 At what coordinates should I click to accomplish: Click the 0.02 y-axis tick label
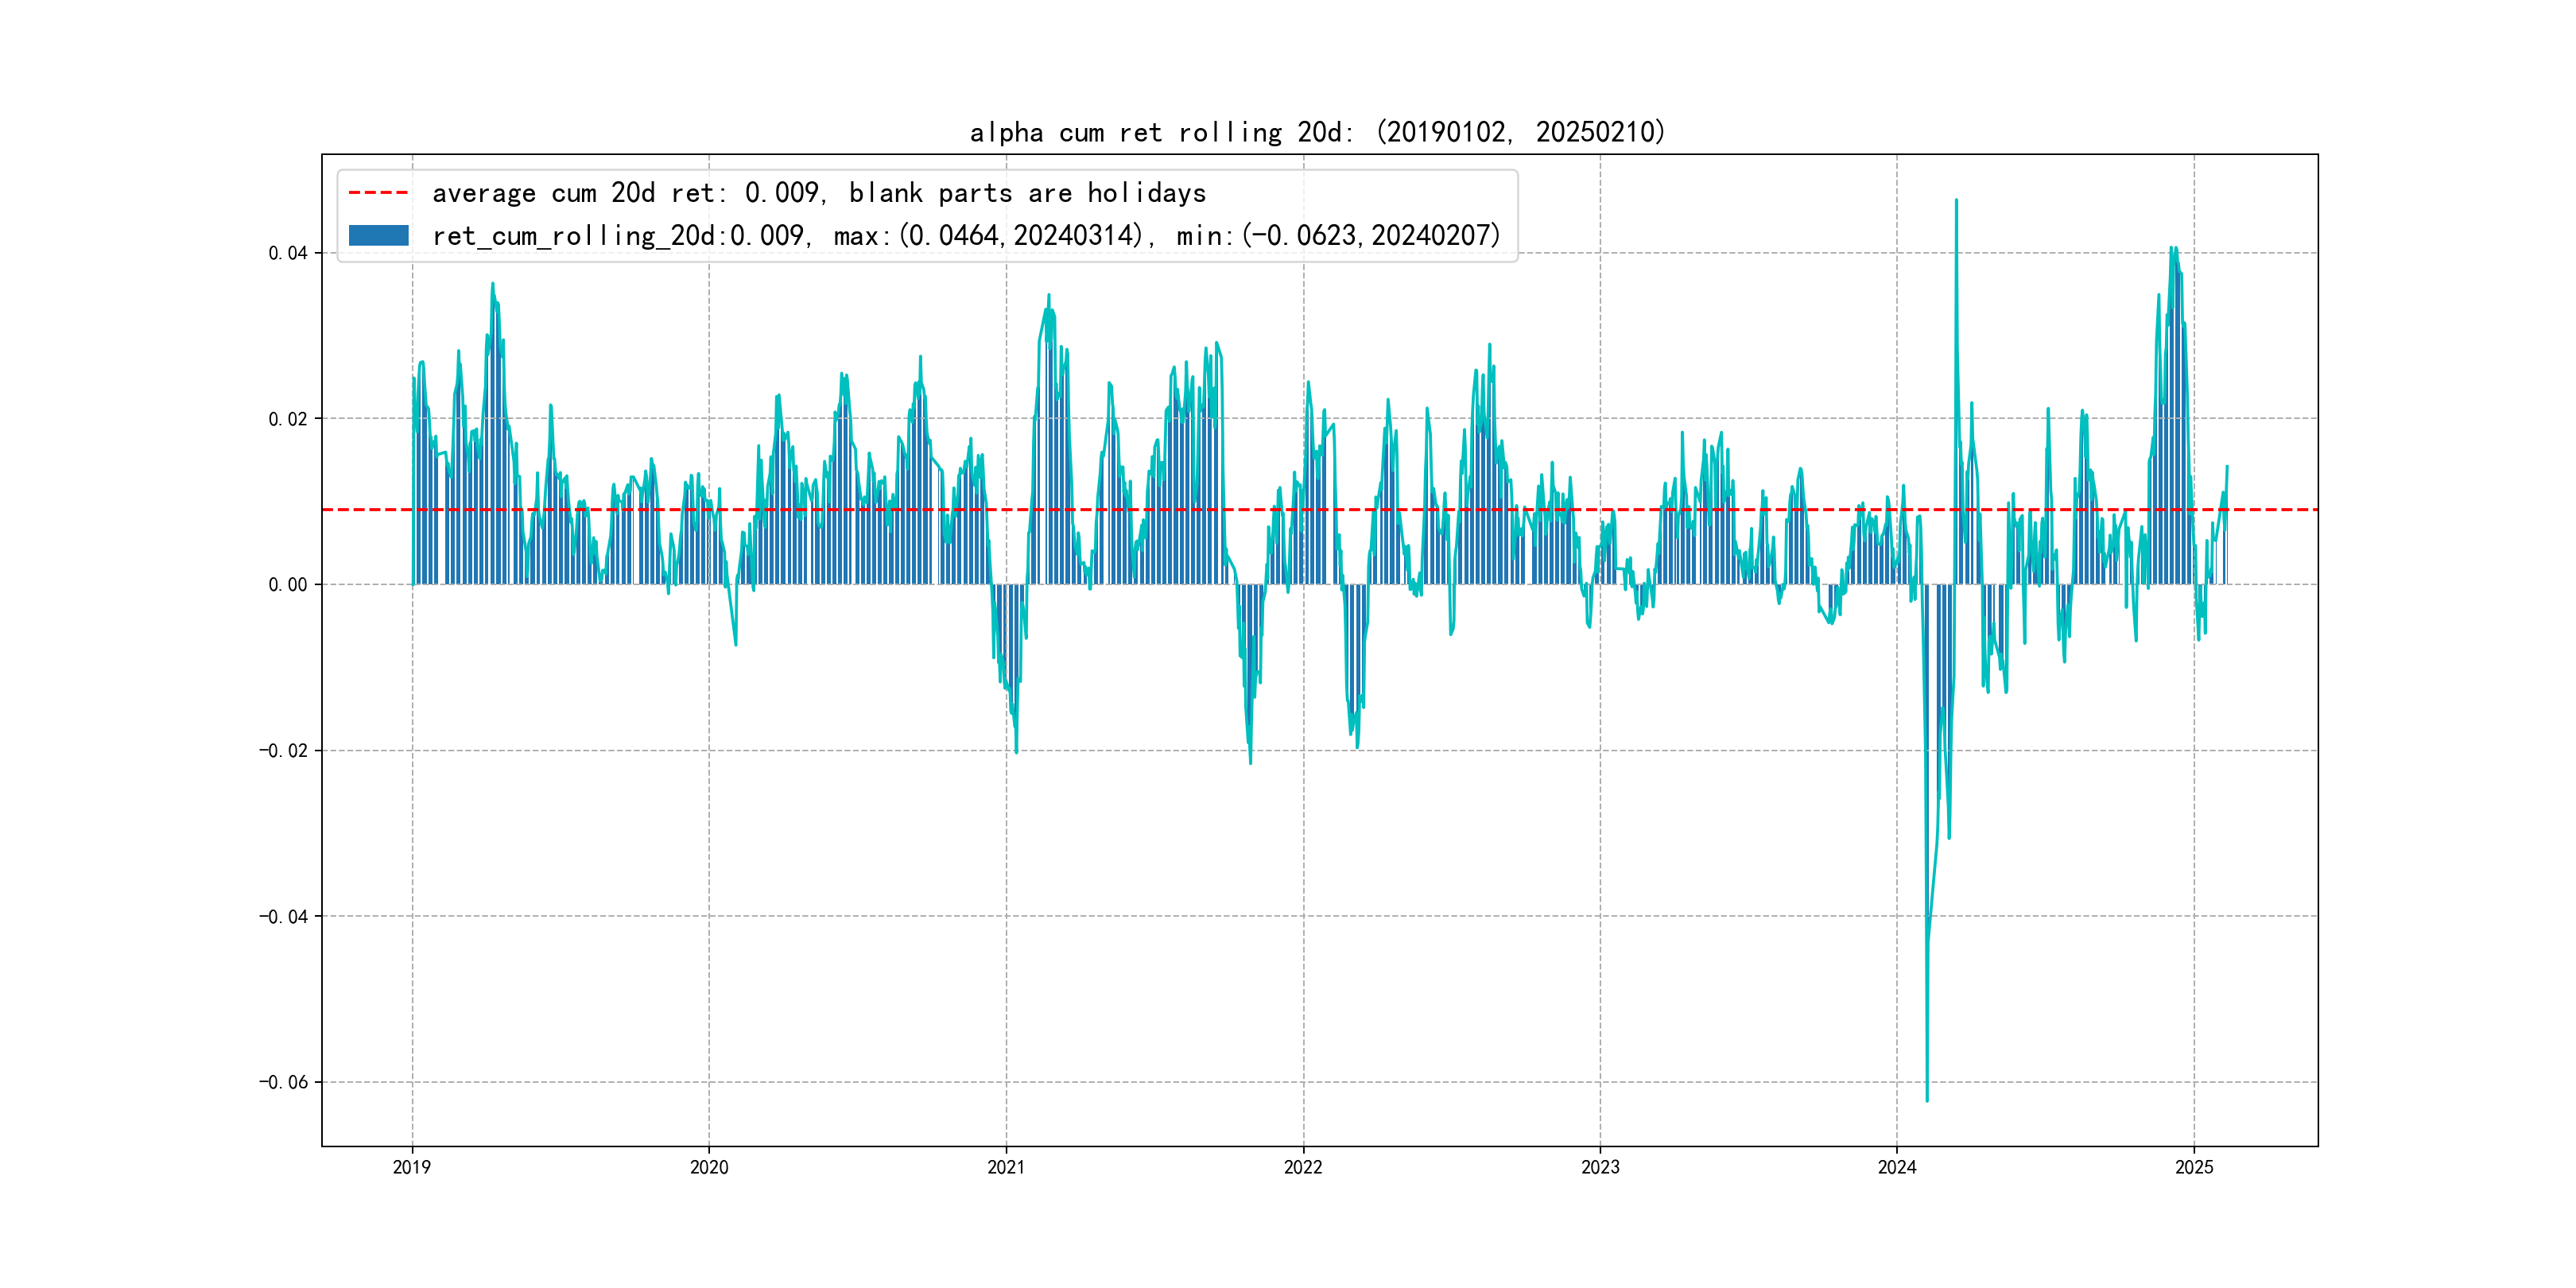coord(287,419)
